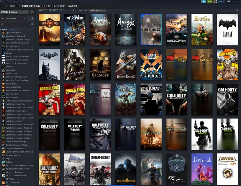The image size is (241, 186).
Task: Switch to grid collections view icon
Action: pyautogui.click(x=32, y=12)
